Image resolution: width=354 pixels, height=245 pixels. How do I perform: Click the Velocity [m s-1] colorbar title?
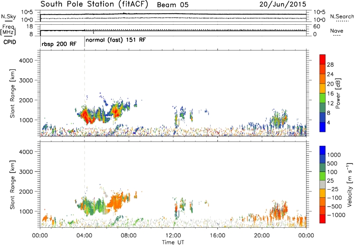(x=350, y=184)
